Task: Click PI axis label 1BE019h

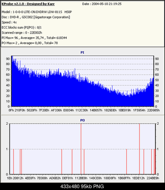Action: (125, 110)
